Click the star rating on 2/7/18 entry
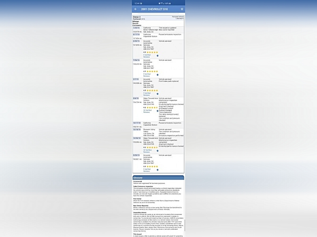This screenshot has height=237, width=317. pyautogui.click(x=152, y=90)
